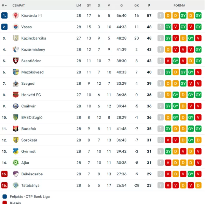Click the BVSC-Zugló shield icon
The width and height of the screenshot is (205, 204).
[16, 117]
